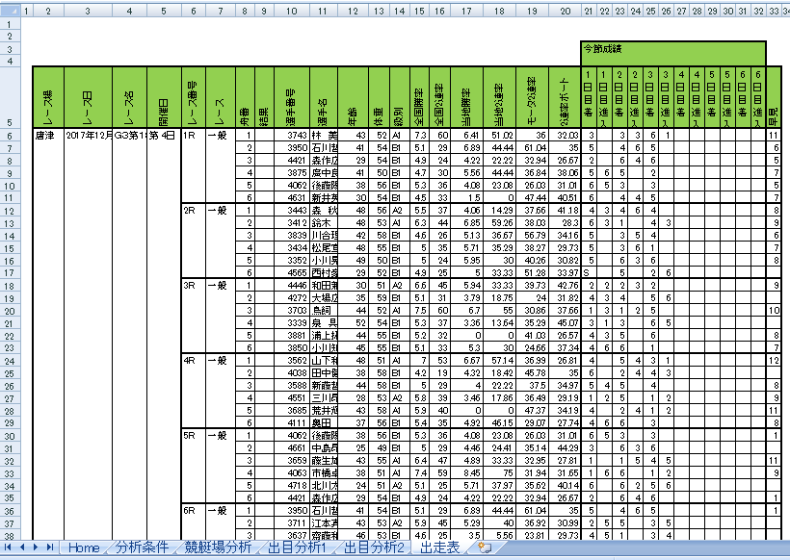Click the cell with value 56.79
The height and width of the screenshot is (560, 790).
pos(532,236)
